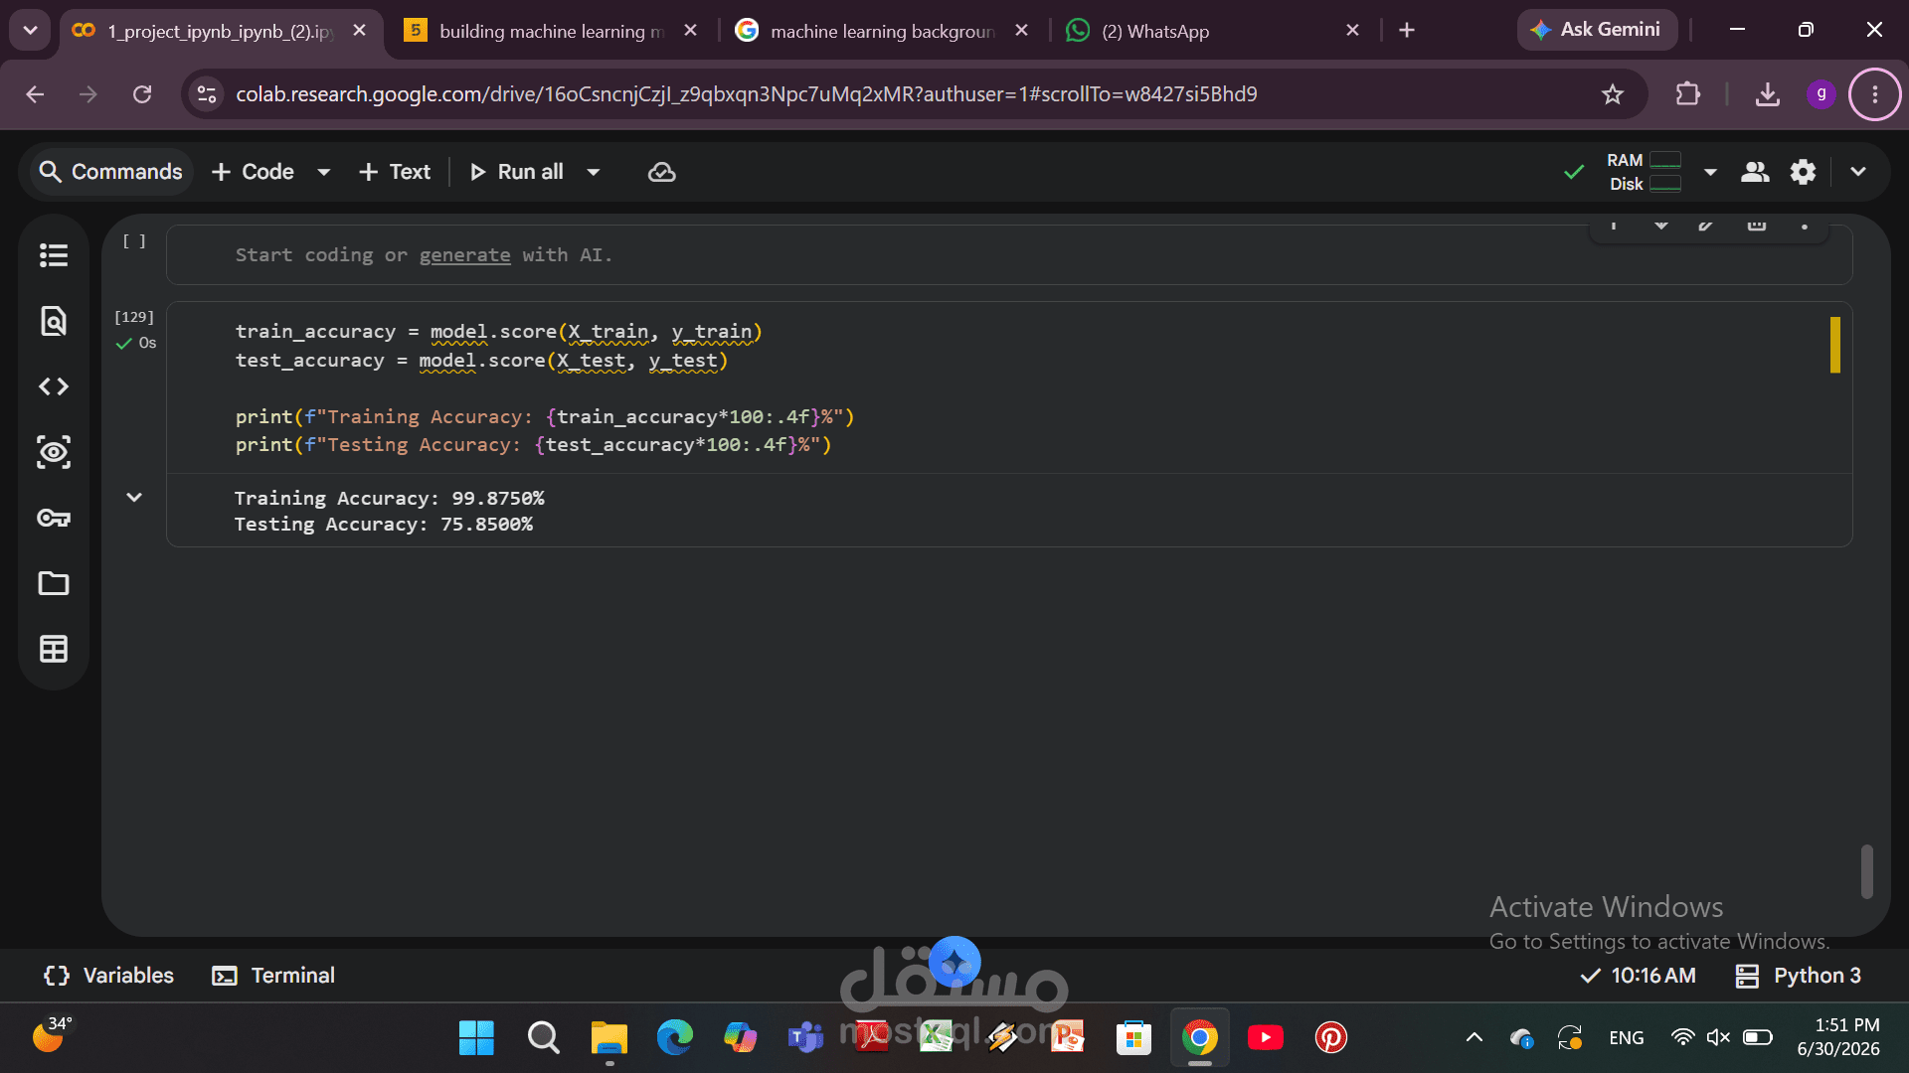Switch to building machine learning tab

coord(552,31)
